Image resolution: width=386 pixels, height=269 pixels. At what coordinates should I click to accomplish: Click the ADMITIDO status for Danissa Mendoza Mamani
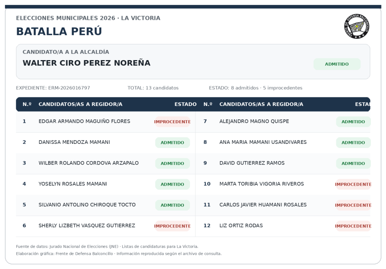point(172,143)
